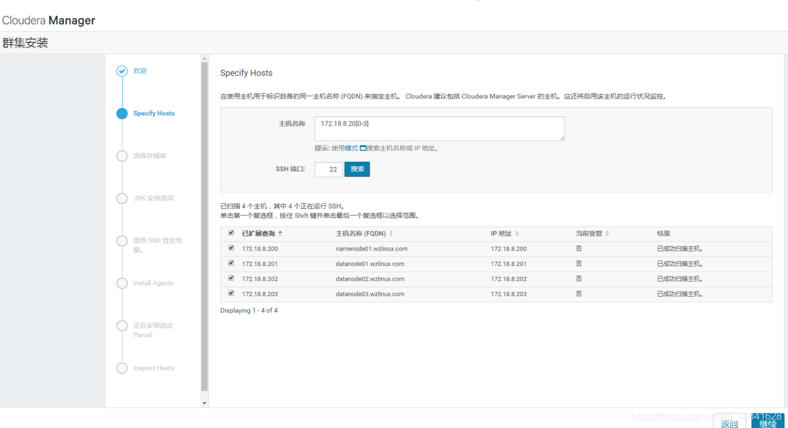Click the 主机名称 hosts text area

coord(439,129)
